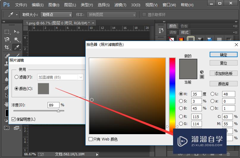The width and height of the screenshot is (240, 158).
Task: Click the web-safe color small swatch
Action: pyautogui.click(x=202, y=77)
